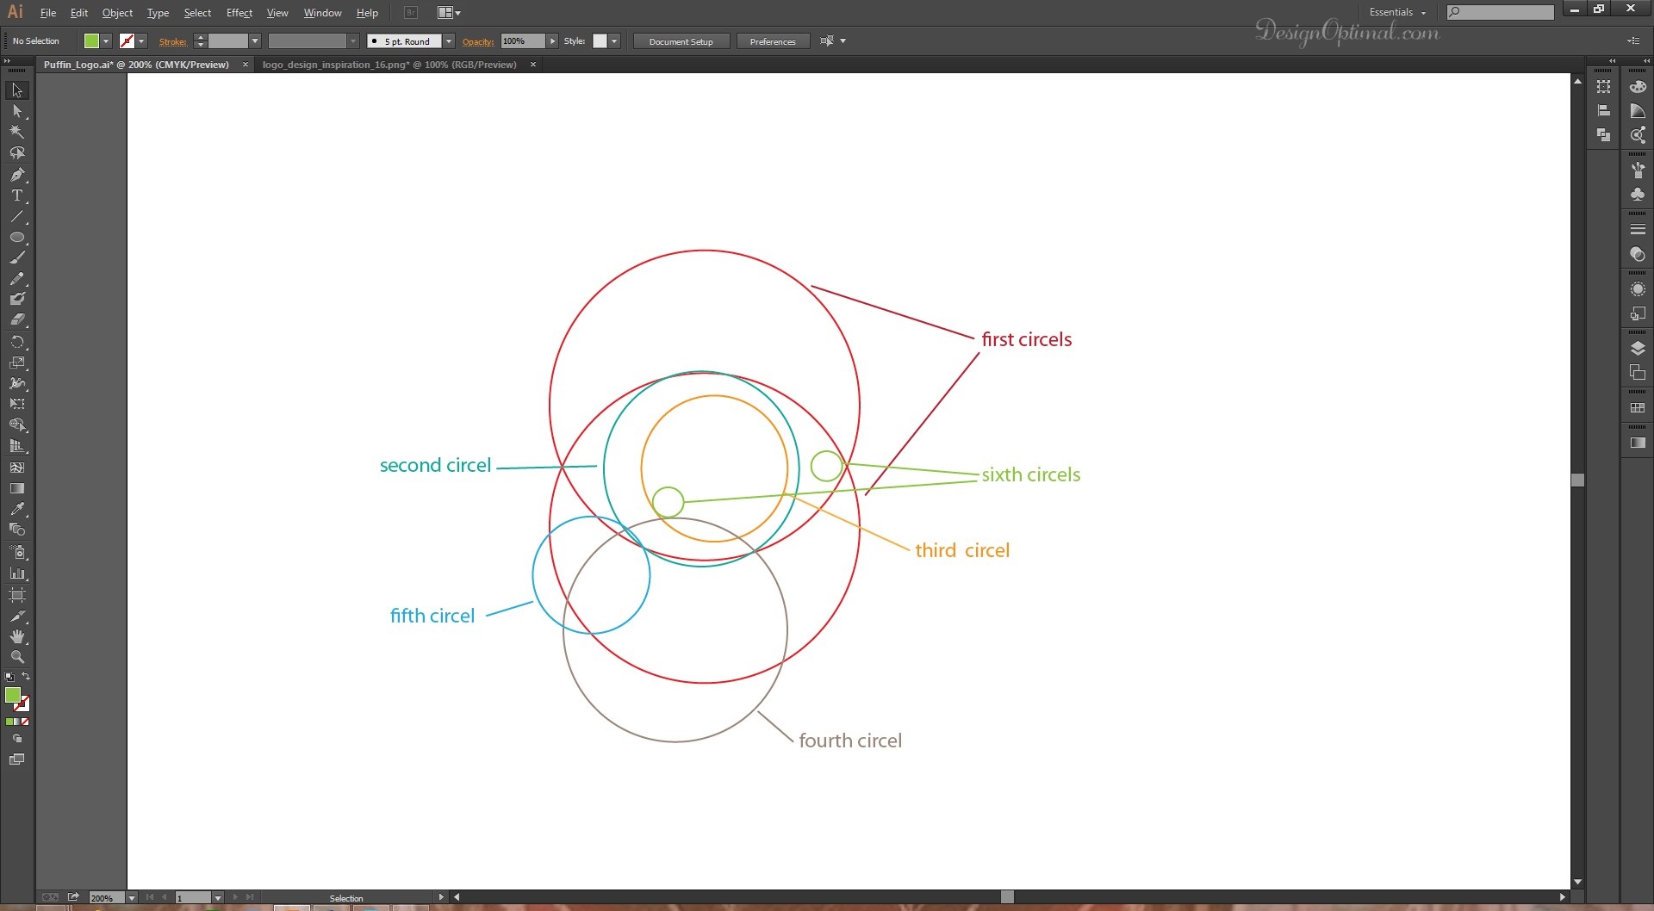The image size is (1654, 911).
Task: Choose the Gradient tool in toolbox
Action: 16,488
